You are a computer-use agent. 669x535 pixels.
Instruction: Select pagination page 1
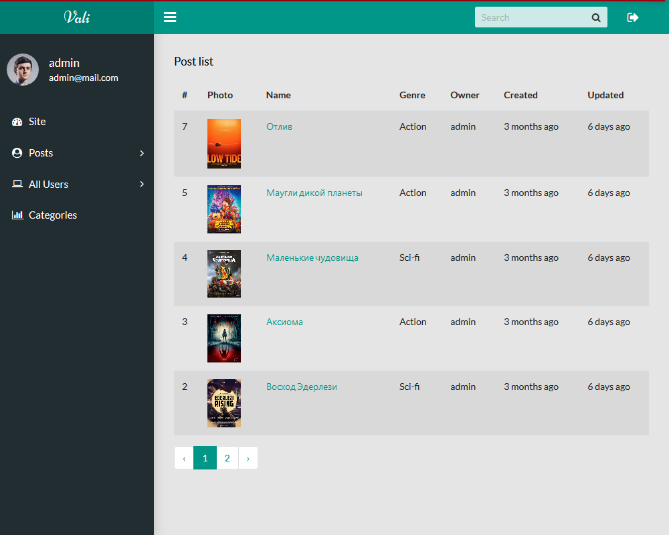(205, 458)
